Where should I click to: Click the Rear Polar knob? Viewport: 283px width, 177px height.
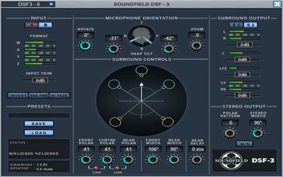[x=128, y=160]
